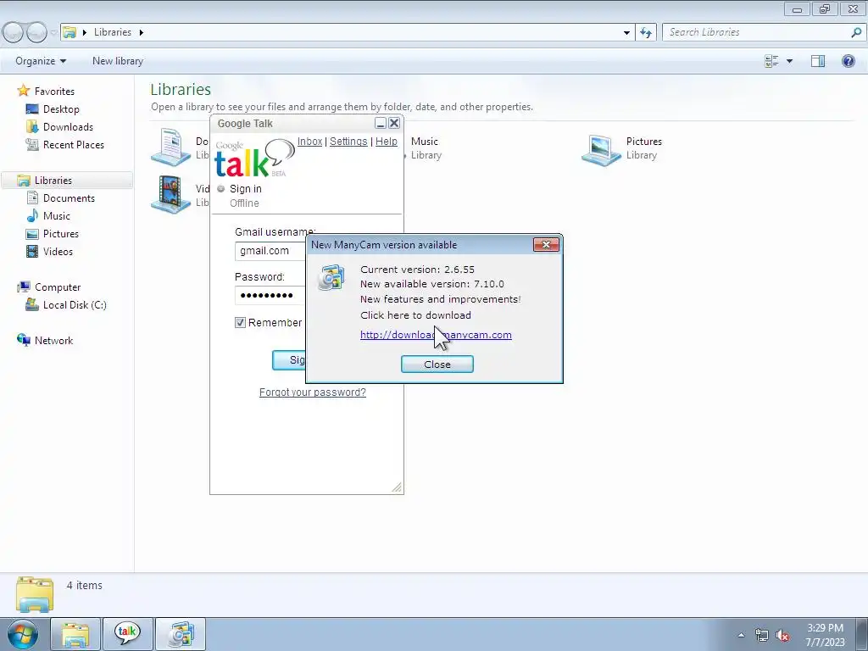Open Google Talk taskbar icon
This screenshot has height=651, width=868.
127,634
